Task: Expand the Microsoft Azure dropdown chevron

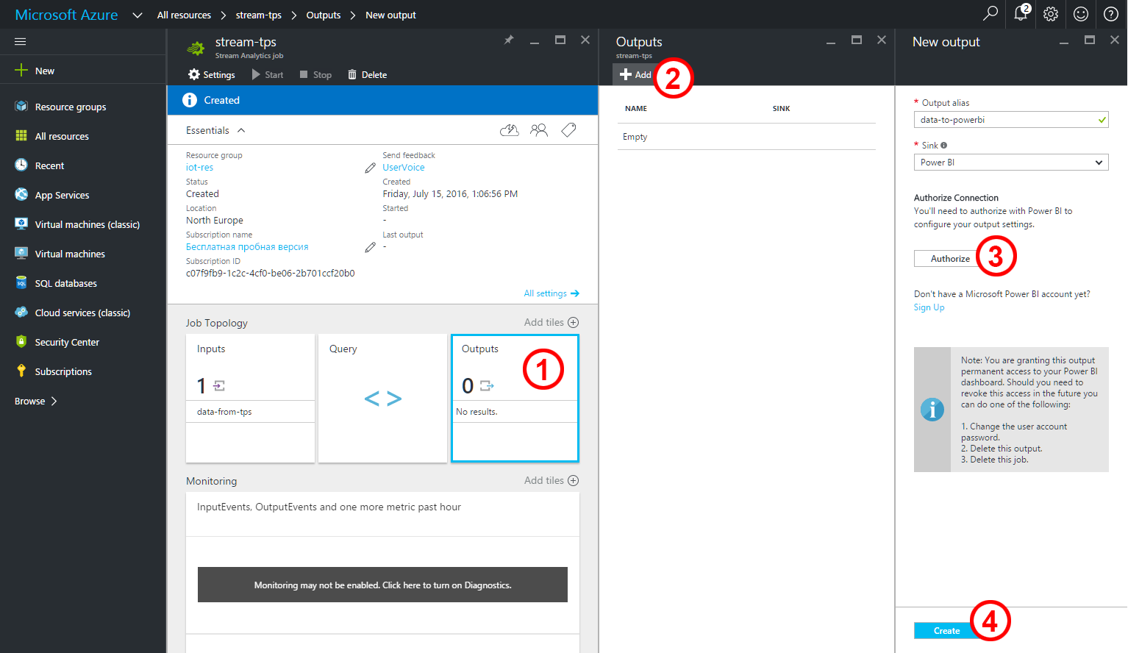Action: [x=138, y=15]
